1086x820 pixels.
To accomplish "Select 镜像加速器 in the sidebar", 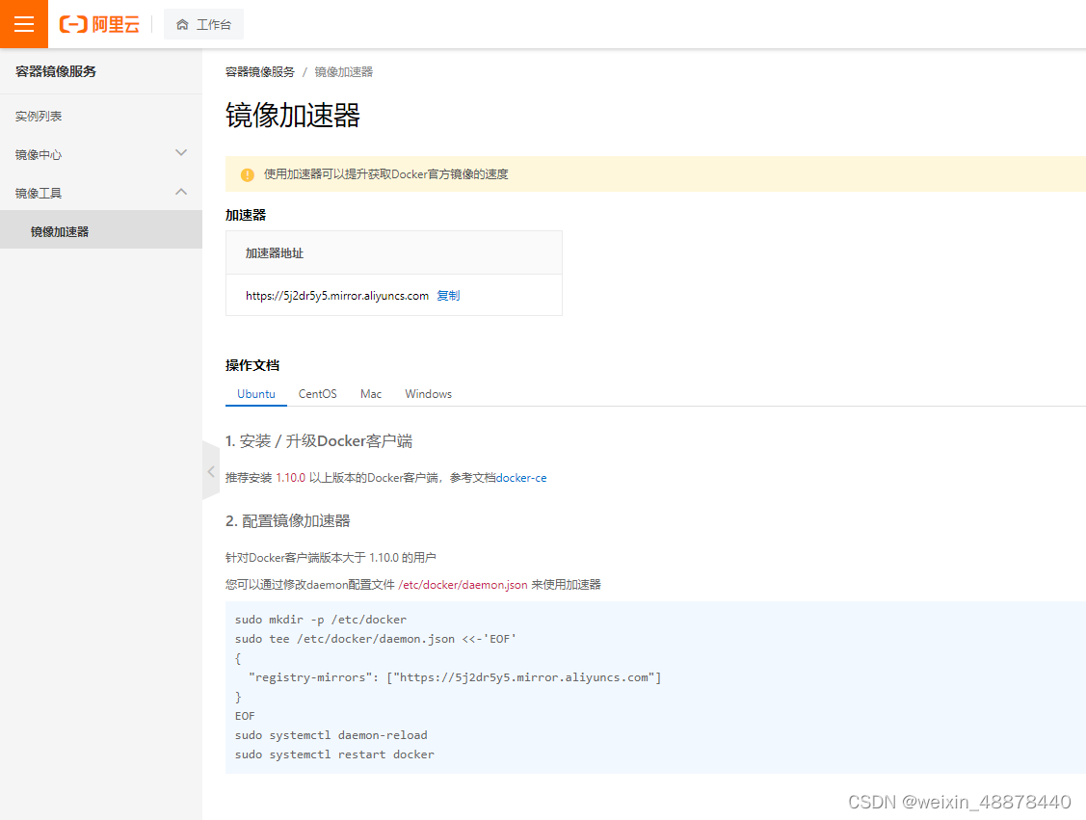I will coord(101,231).
